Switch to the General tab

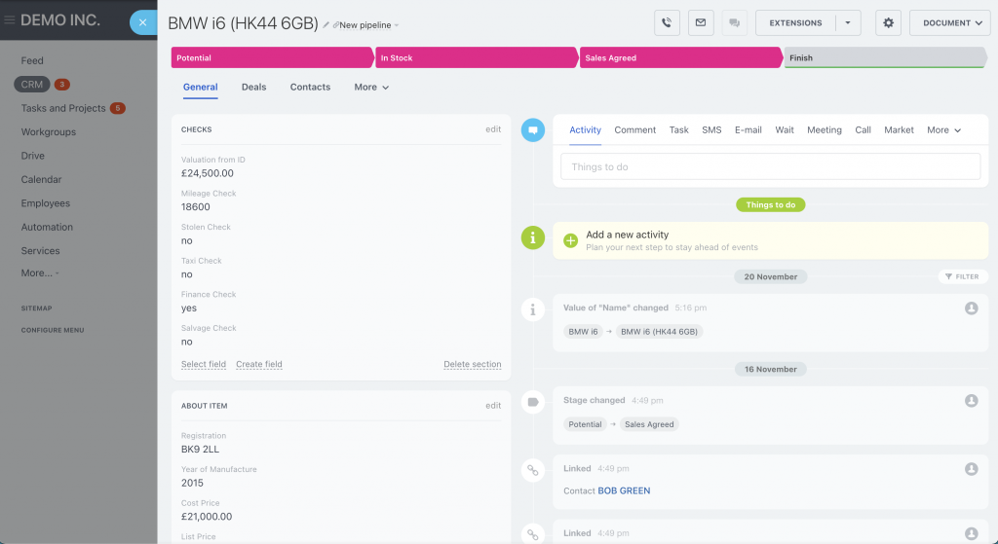(201, 87)
